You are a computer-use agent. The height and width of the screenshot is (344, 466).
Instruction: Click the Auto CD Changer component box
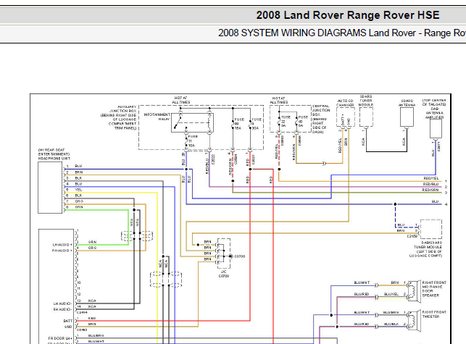[346, 117]
